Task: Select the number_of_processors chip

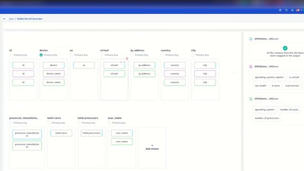Action: [267, 118]
